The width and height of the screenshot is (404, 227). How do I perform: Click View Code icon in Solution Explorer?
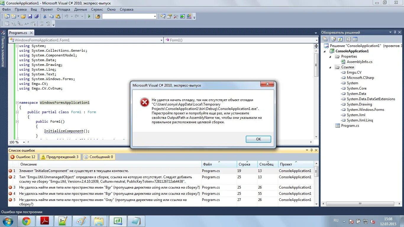point(349,39)
